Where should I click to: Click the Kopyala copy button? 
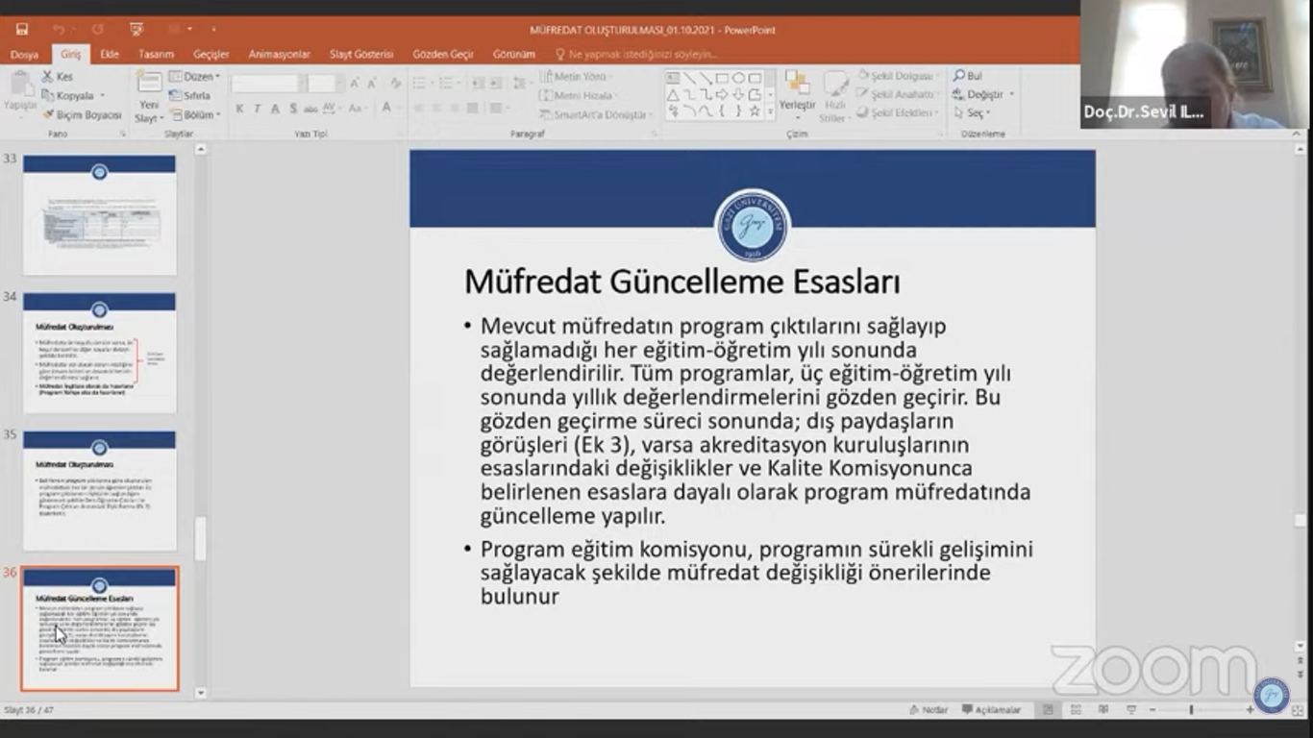click(67, 95)
